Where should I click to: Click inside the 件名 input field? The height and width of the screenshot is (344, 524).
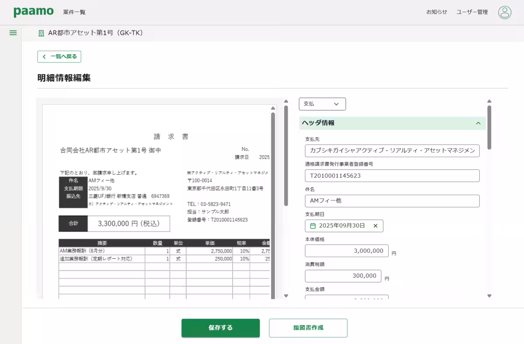392,201
